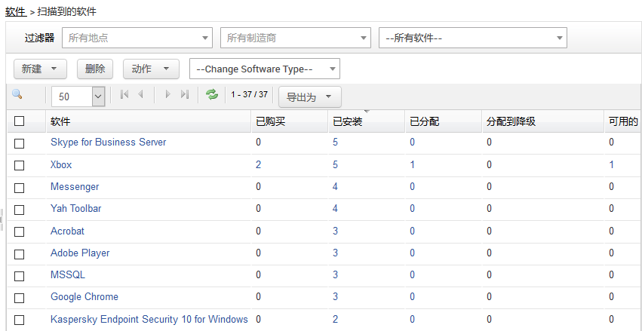Open Skype for Business Server link

108,143
